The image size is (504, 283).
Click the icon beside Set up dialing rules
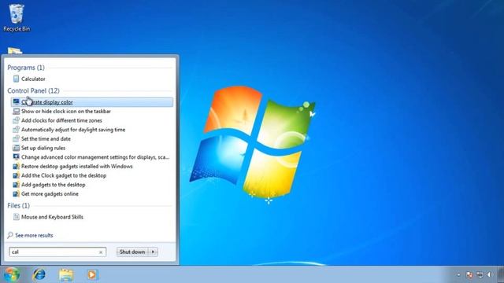(16, 148)
